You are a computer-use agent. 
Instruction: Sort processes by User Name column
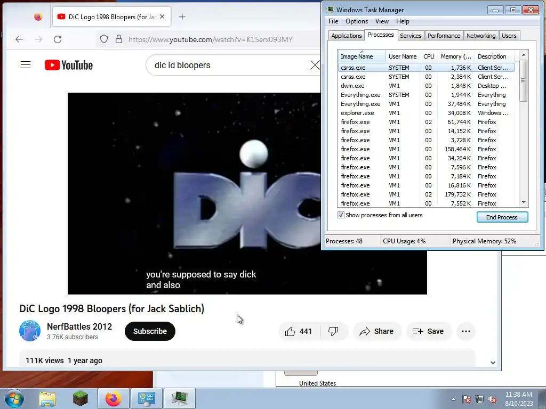403,56
